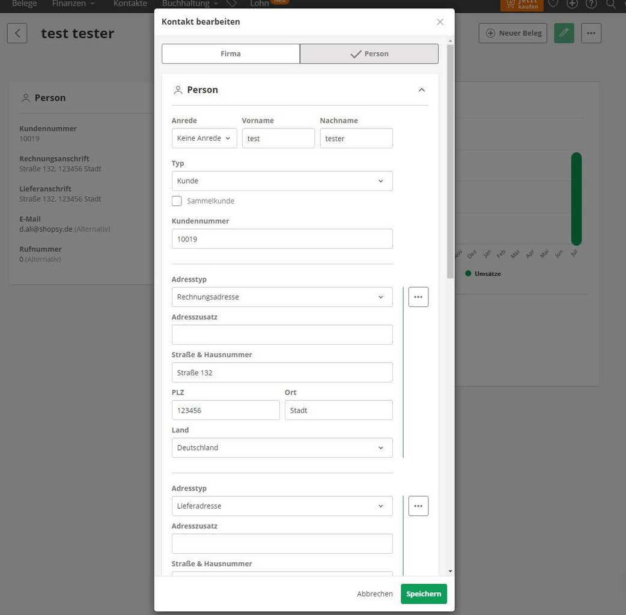Collapse the Person section chevron
The height and width of the screenshot is (615, 626).
click(x=421, y=90)
